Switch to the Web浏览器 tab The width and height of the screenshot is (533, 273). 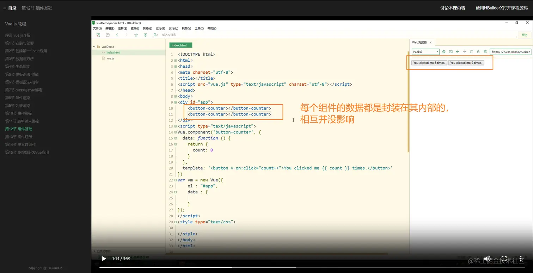pos(419,43)
